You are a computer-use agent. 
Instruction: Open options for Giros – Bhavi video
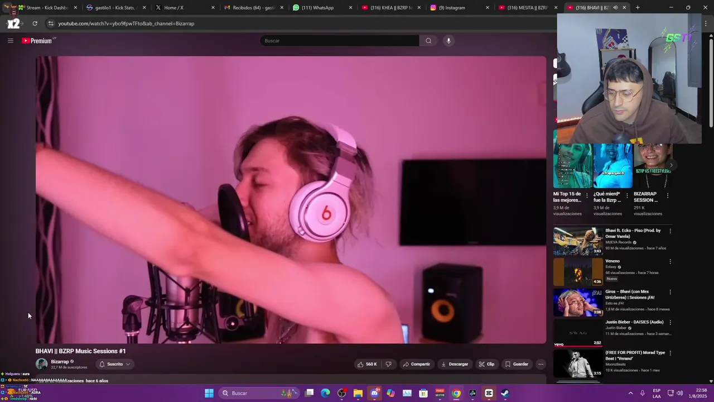click(x=670, y=292)
